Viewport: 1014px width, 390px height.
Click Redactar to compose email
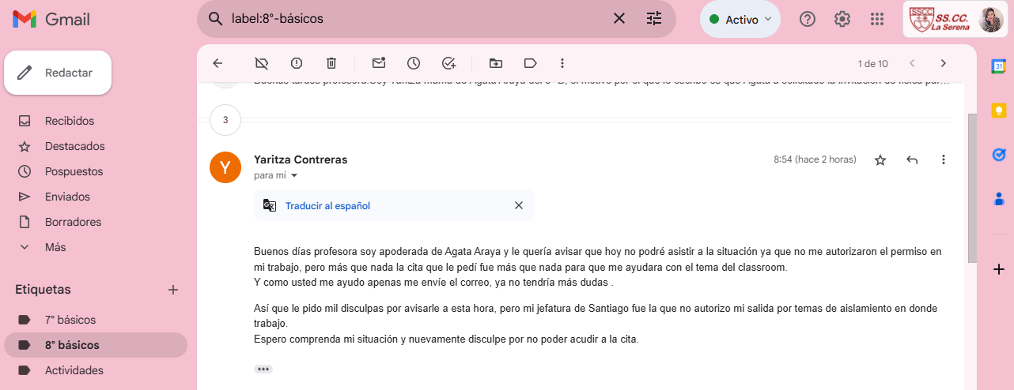pos(58,73)
